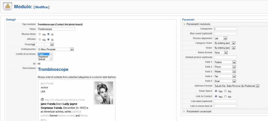
Task: Click the globe icon next to Wikipedia link
Action: (42, 100)
